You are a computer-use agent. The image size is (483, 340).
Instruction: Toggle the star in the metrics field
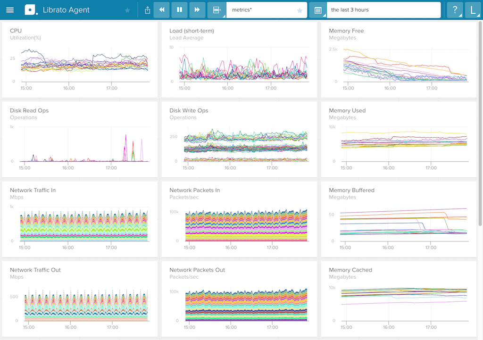click(300, 10)
